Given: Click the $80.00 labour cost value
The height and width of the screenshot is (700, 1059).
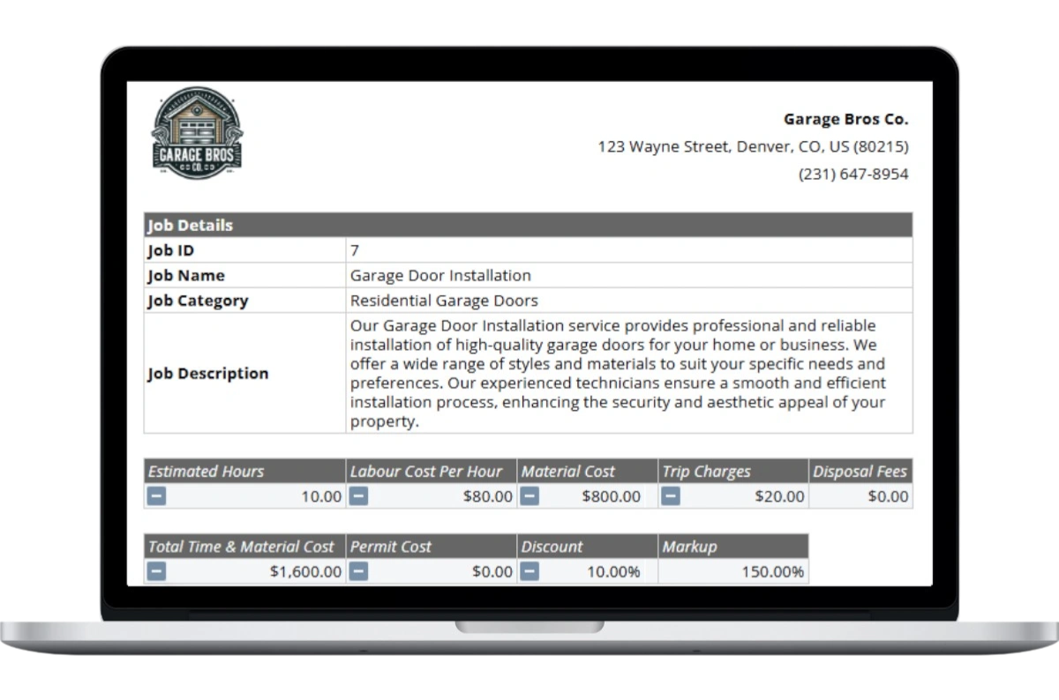Looking at the screenshot, I should tap(487, 496).
